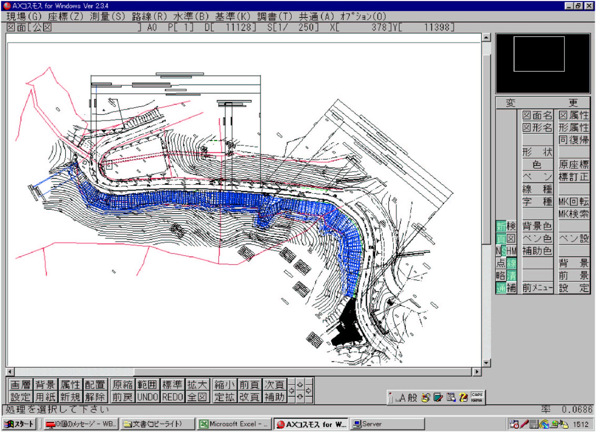Toggle the 点 point mode
This screenshot has width=596, height=432.
(501, 263)
